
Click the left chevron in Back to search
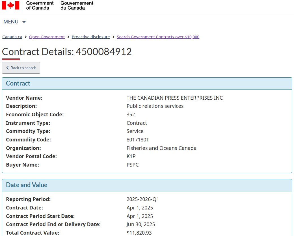click(8, 68)
